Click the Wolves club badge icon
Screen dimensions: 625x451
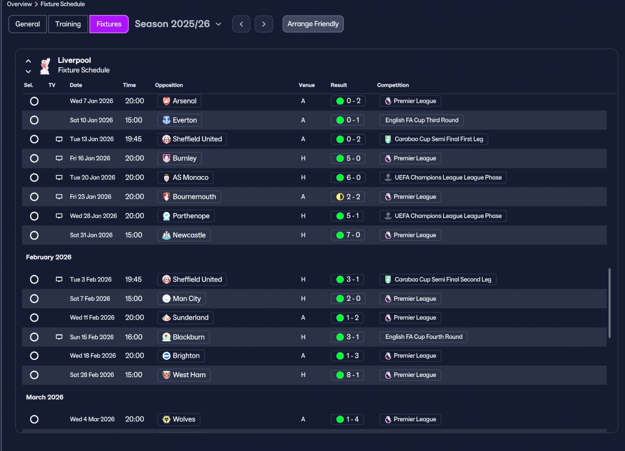tap(167, 419)
